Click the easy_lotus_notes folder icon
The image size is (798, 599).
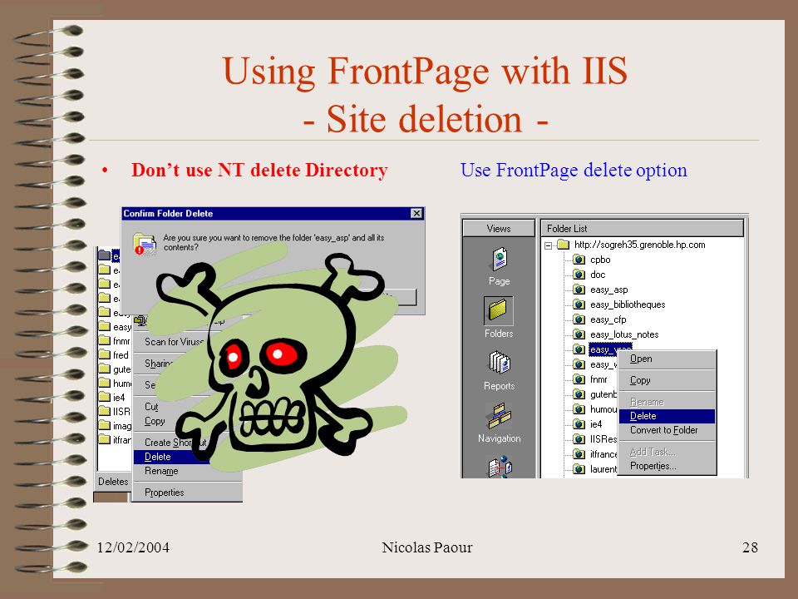(x=579, y=334)
